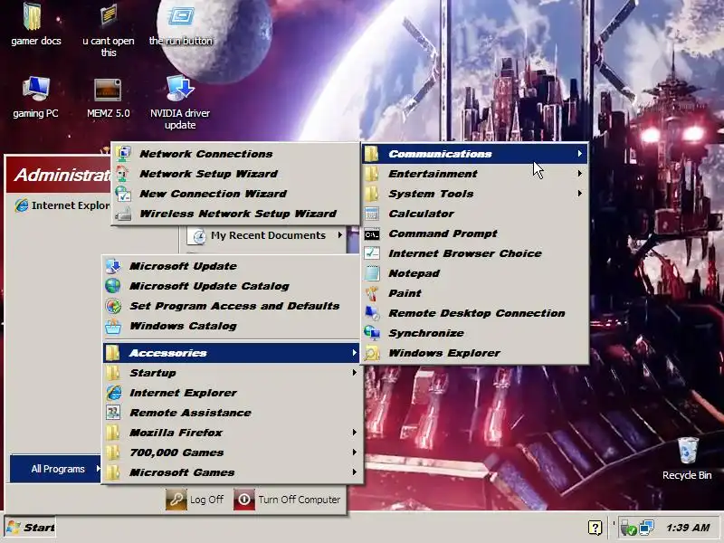The width and height of the screenshot is (724, 543).
Task: Expand the Microsoft Games submenu arrow
Action: pyautogui.click(x=354, y=472)
